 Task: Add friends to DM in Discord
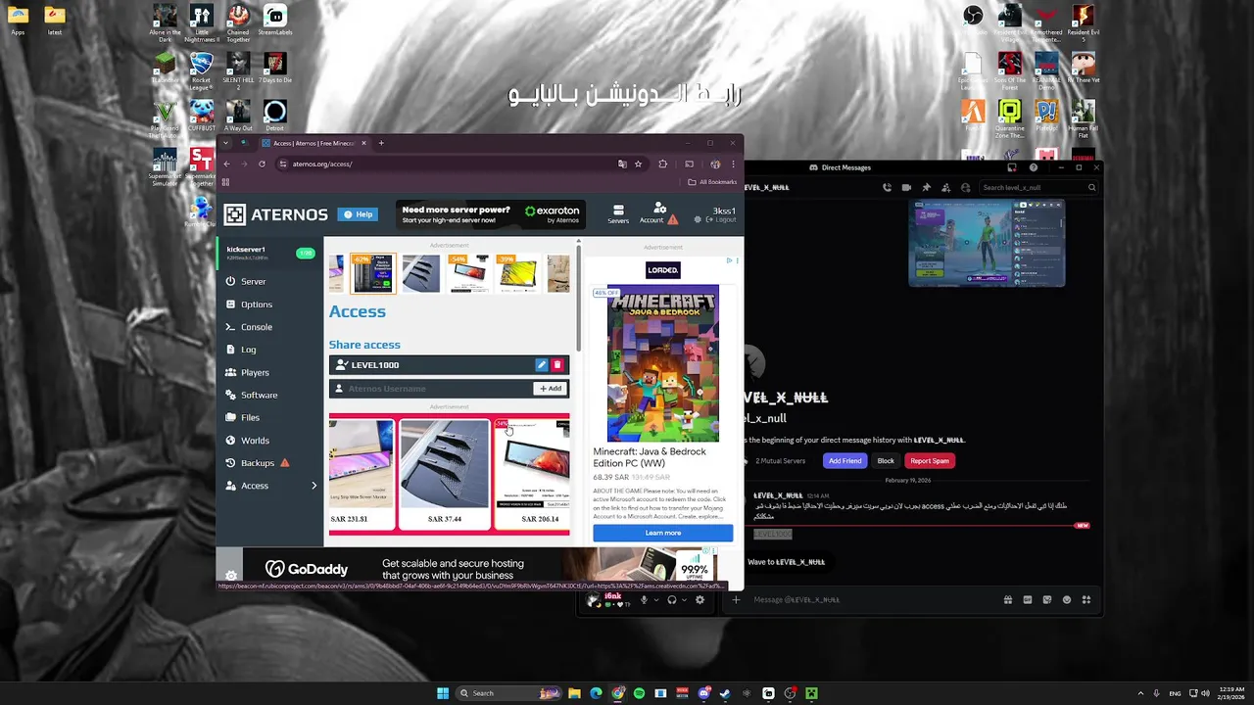click(x=945, y=187)
